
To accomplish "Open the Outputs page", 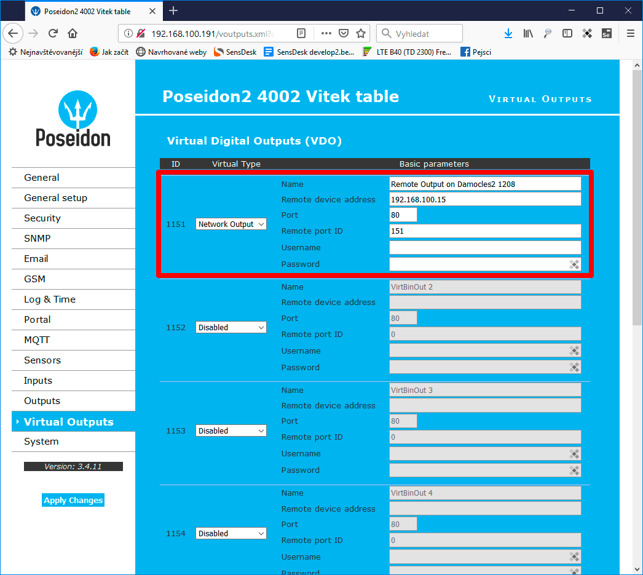I will [73, 401].
